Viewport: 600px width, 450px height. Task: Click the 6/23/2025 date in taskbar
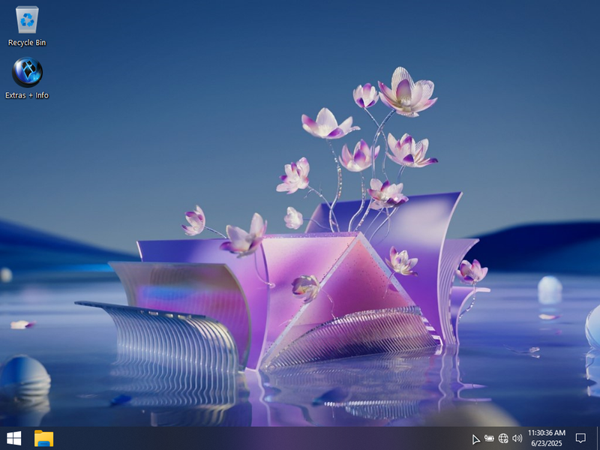(546, 443)
